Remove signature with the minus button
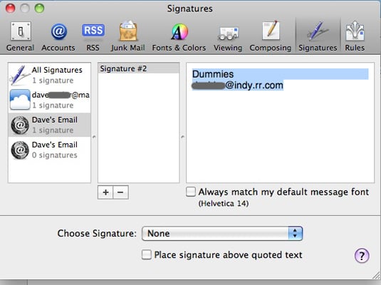Viewport: 381px width, 285px height. (121, 192)
